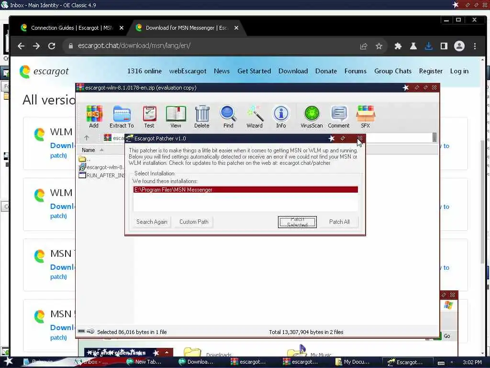Click Custom Path button
Viewport: 490px width, 368px height.
pyautogui.click(x=194, y=222)
